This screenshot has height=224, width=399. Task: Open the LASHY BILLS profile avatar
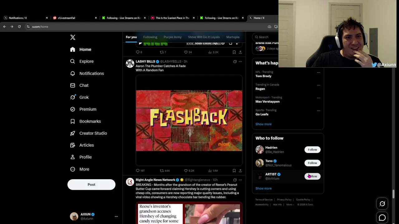130,64
